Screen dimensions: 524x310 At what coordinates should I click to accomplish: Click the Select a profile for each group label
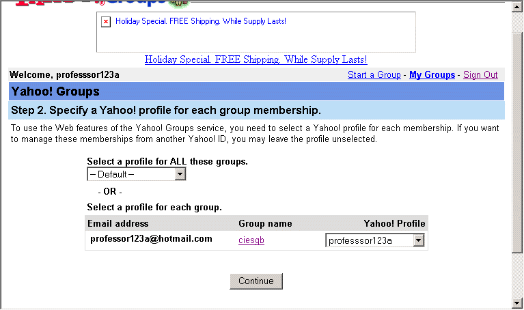pyautogui.click(x=154, y=208)
